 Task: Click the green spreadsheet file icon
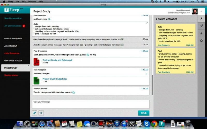pyautogui.click(x=36, y=81)
